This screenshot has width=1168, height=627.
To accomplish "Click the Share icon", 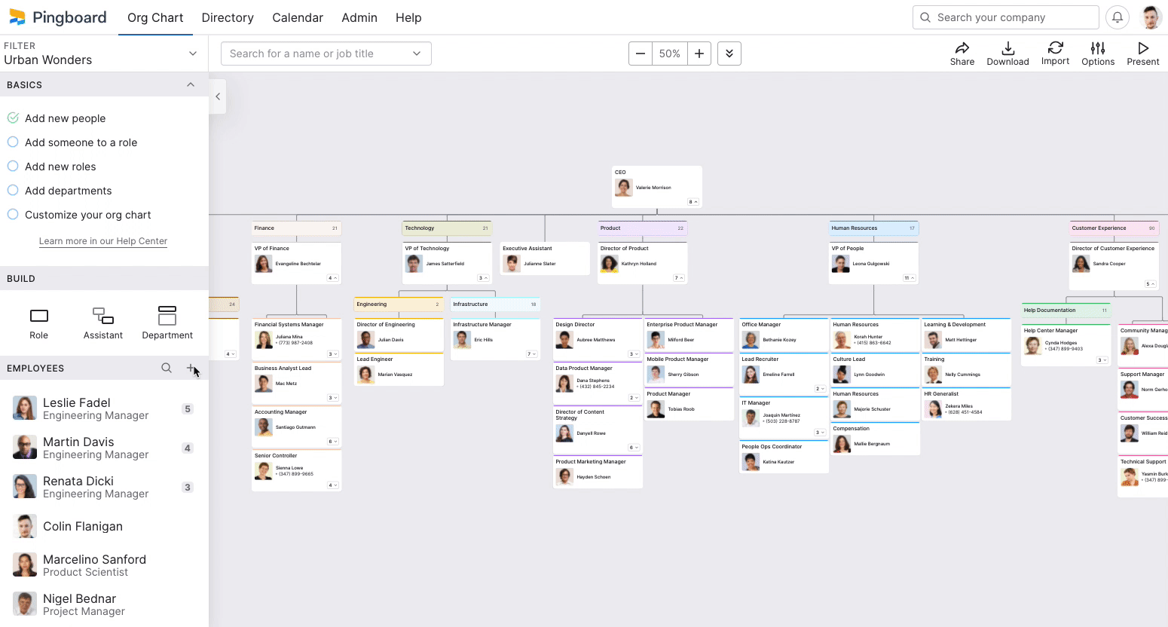I will click(962, 54).
